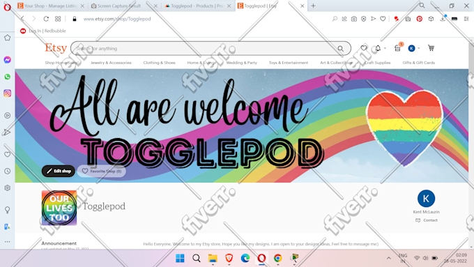The height and width of the screenshot is (267, 474).
Task: Open Instagram in the Opera sidebar
Action: point(7,93)
